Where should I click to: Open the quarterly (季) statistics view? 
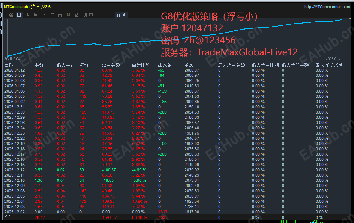[43, 15]
